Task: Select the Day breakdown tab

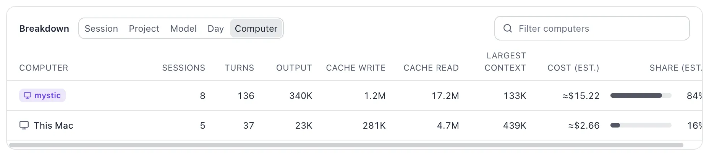Action: 215,29
